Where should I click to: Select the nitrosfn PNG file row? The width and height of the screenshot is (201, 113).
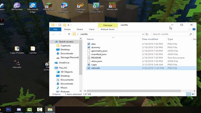[x=141, y=68]
